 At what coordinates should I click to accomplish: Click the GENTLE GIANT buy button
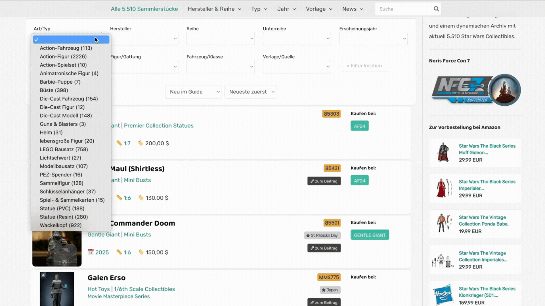(370, 235)
